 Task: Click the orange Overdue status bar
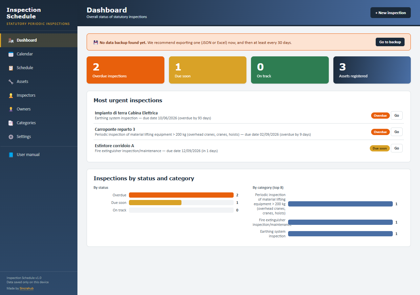coord(181,195)
